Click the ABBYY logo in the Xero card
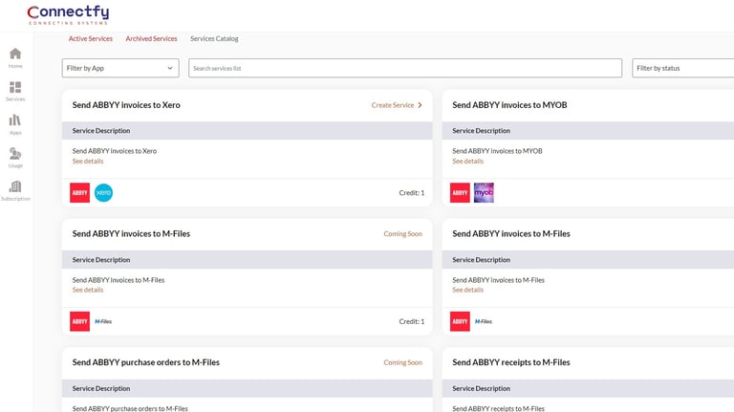This screenshot has height=412, width=734. click(x=79, y=193)
